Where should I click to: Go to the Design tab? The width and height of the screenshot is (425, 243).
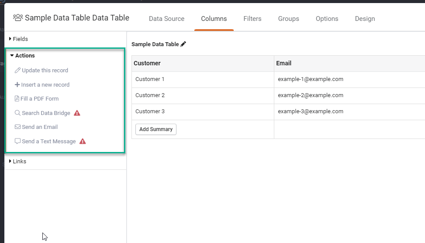[x=365, y=19]
